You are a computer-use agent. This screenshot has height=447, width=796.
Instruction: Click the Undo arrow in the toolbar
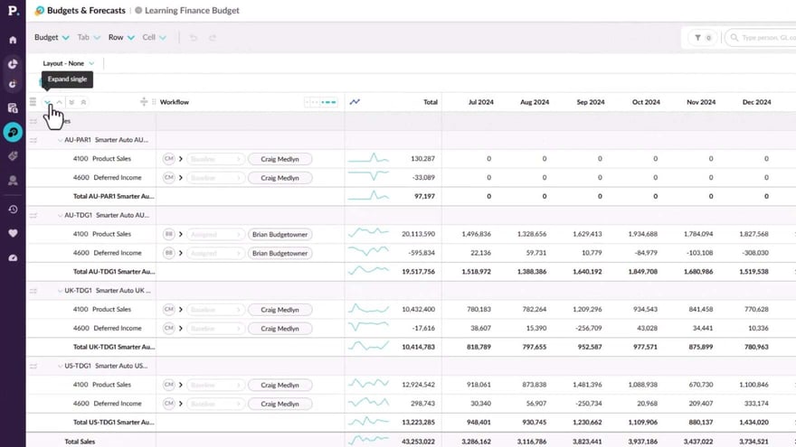194,38
